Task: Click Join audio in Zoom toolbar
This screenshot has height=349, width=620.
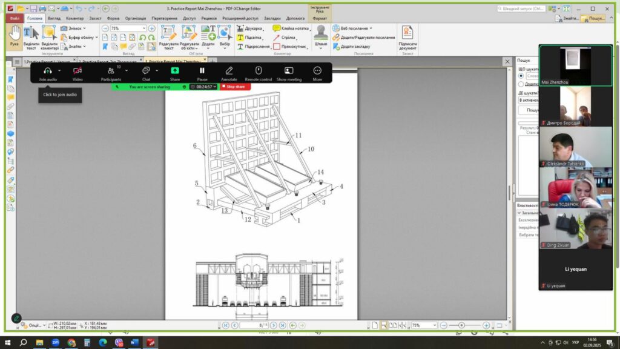Action: tap(48, 73)
